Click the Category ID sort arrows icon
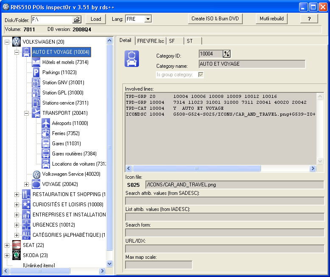Screen dimensions: 330x277 227,54
